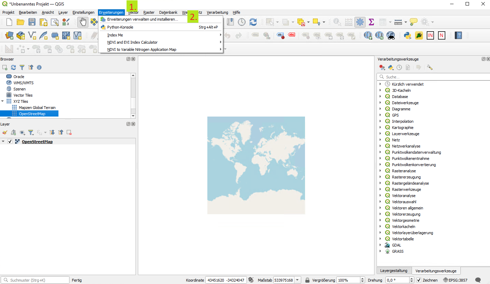Toggle the Zeichnen render checkbox
Screen dimensions: 490x284
[x=418, y=280]
